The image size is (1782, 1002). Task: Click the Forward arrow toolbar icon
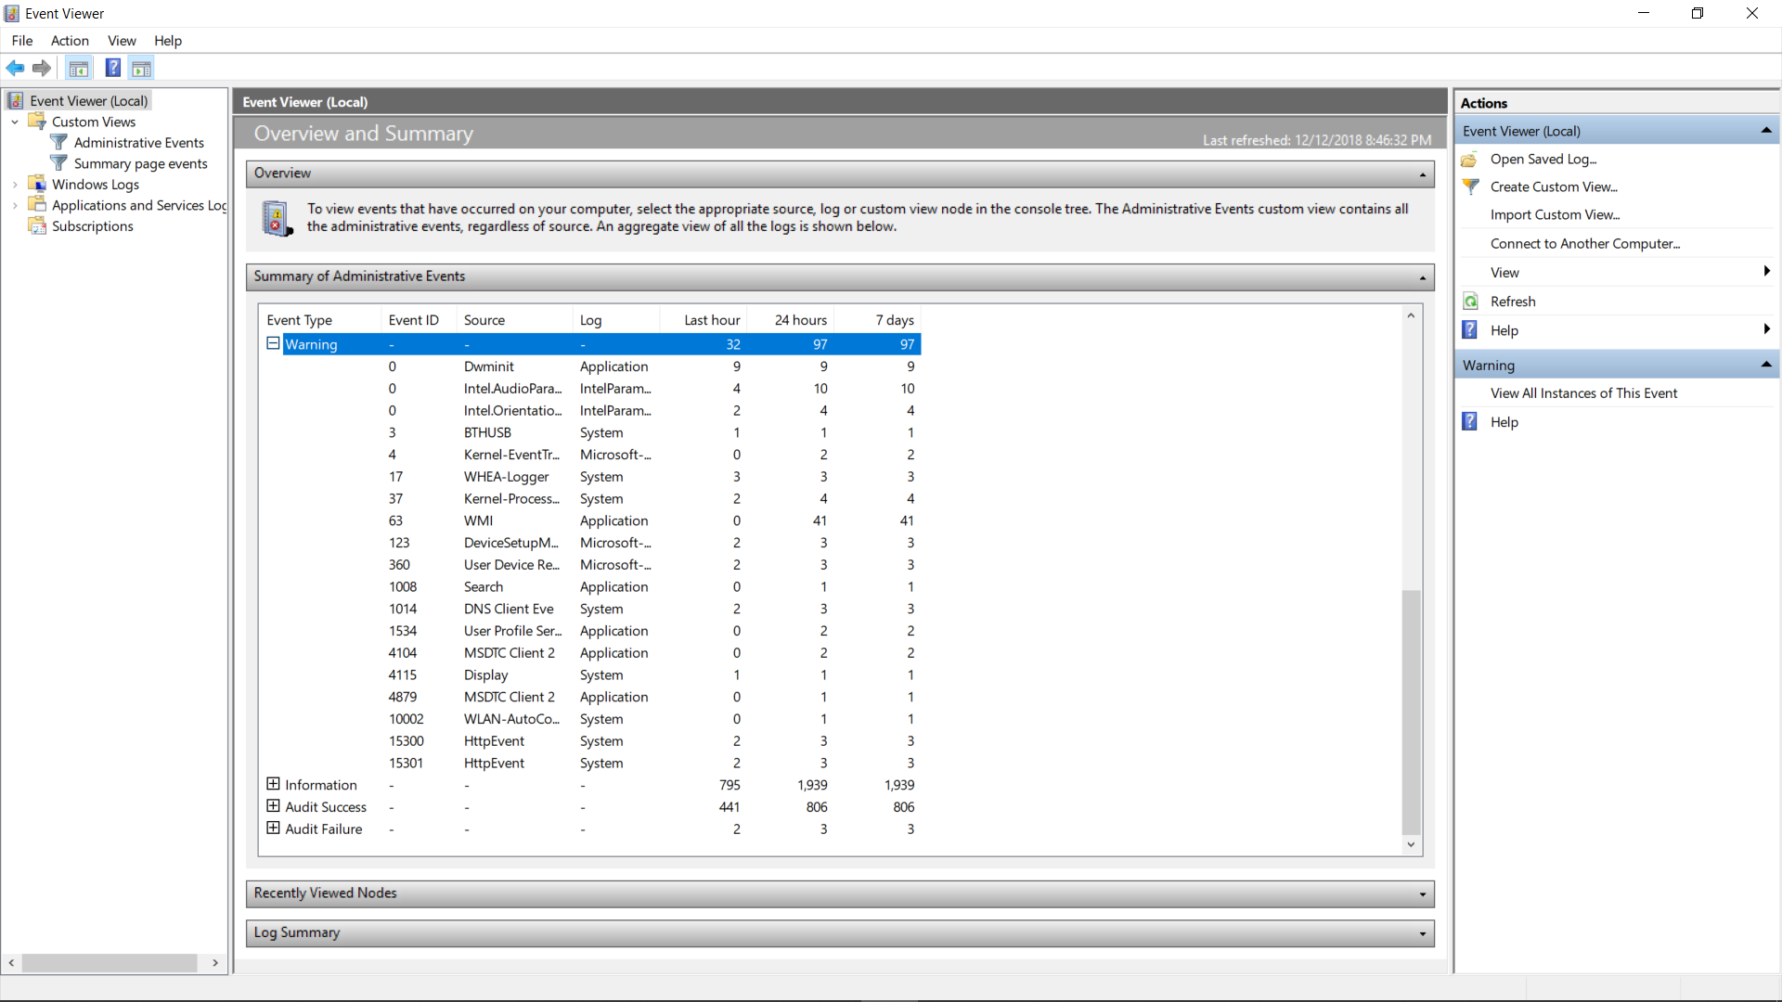click(x=42, y=68)
